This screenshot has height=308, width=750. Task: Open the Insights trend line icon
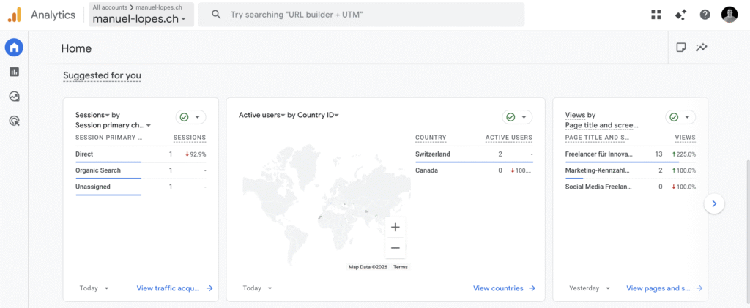point(702,48)
